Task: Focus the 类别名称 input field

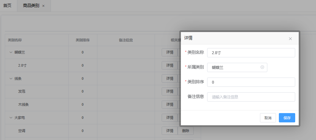Action: (x=251, y=53)
